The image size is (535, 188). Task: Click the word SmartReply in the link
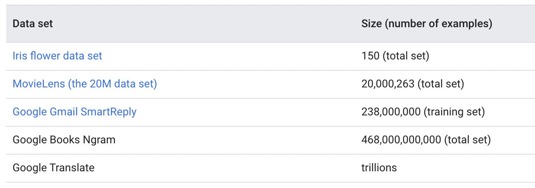(108, 112)
